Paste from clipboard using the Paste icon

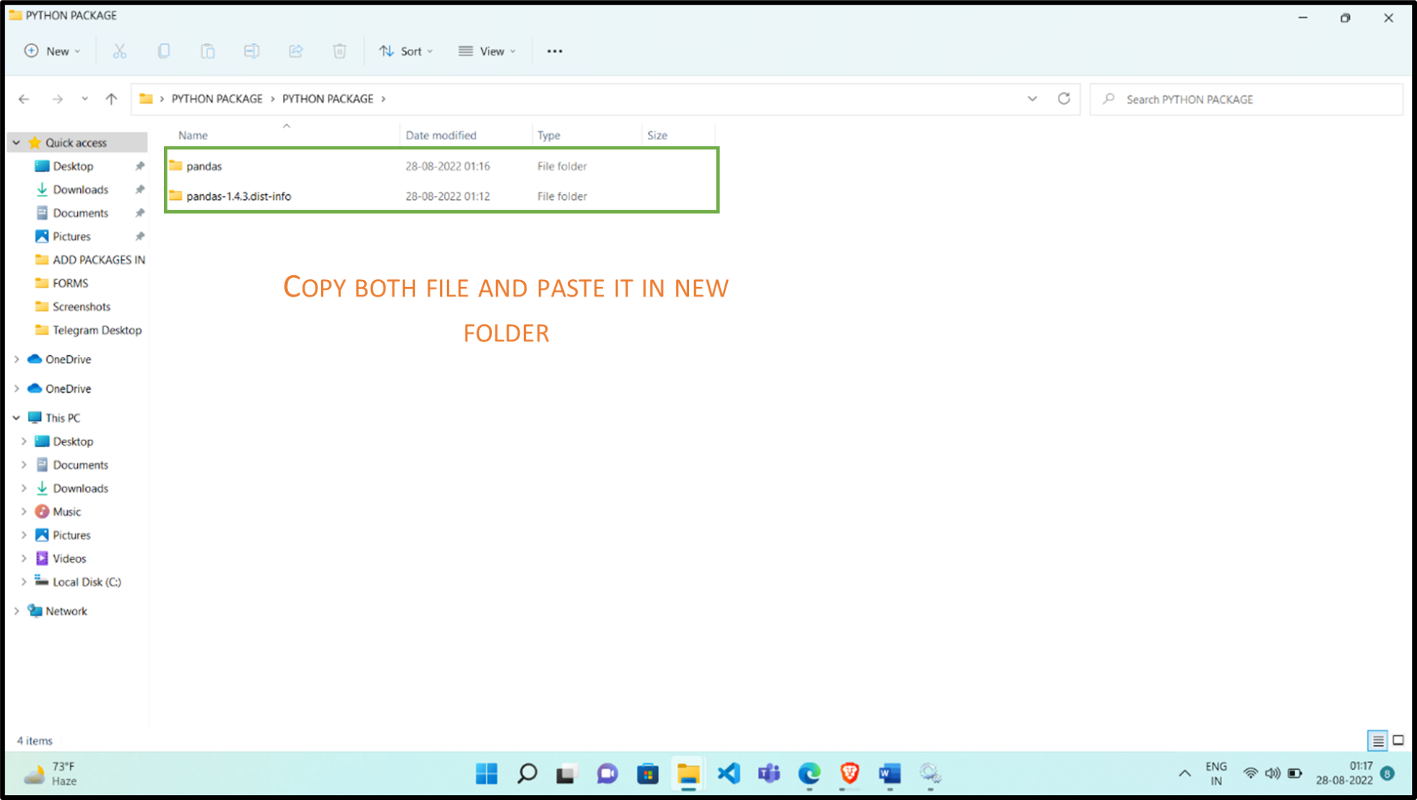pyautogui.click(x=208, y=50)
